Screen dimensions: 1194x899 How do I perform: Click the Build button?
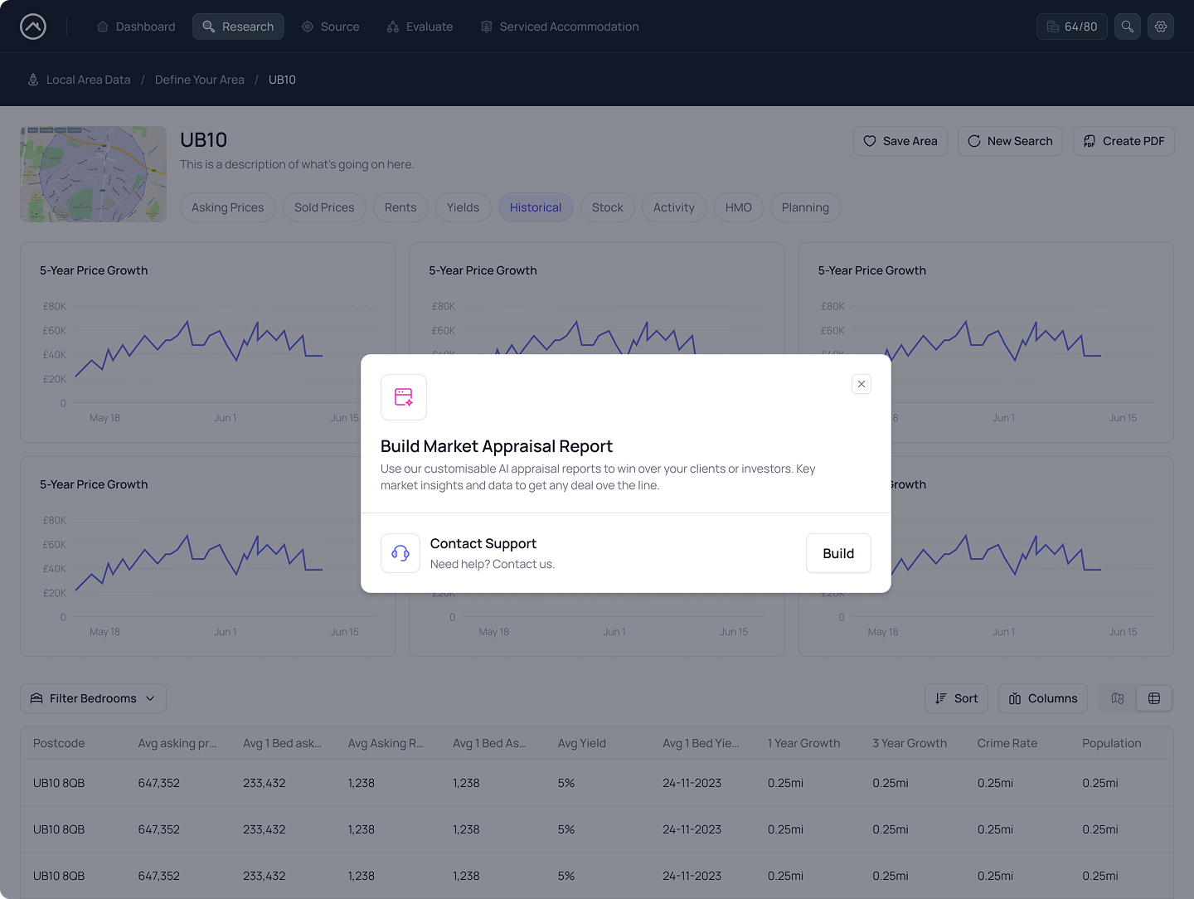(838, 553)
